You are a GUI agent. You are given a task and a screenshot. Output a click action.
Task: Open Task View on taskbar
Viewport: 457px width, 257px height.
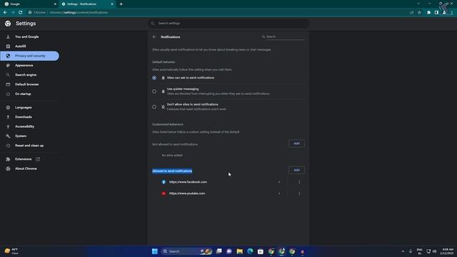pos(219,251)
